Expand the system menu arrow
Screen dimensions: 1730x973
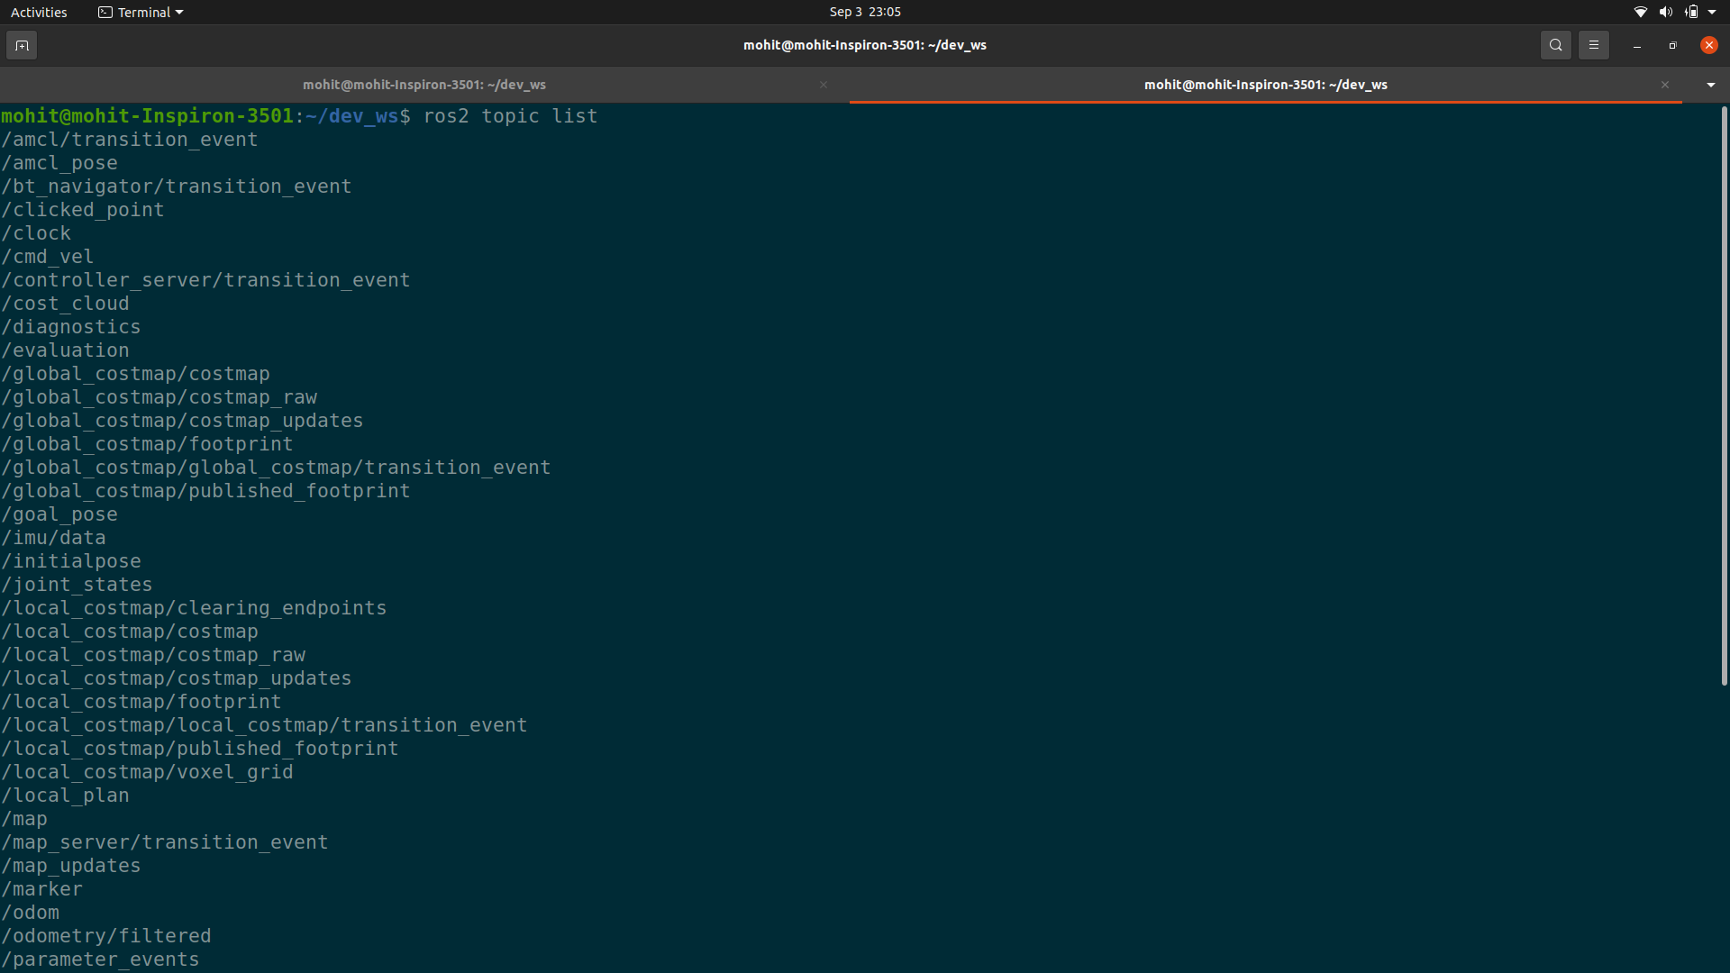pyautogui.click(x=1712, y=12)
